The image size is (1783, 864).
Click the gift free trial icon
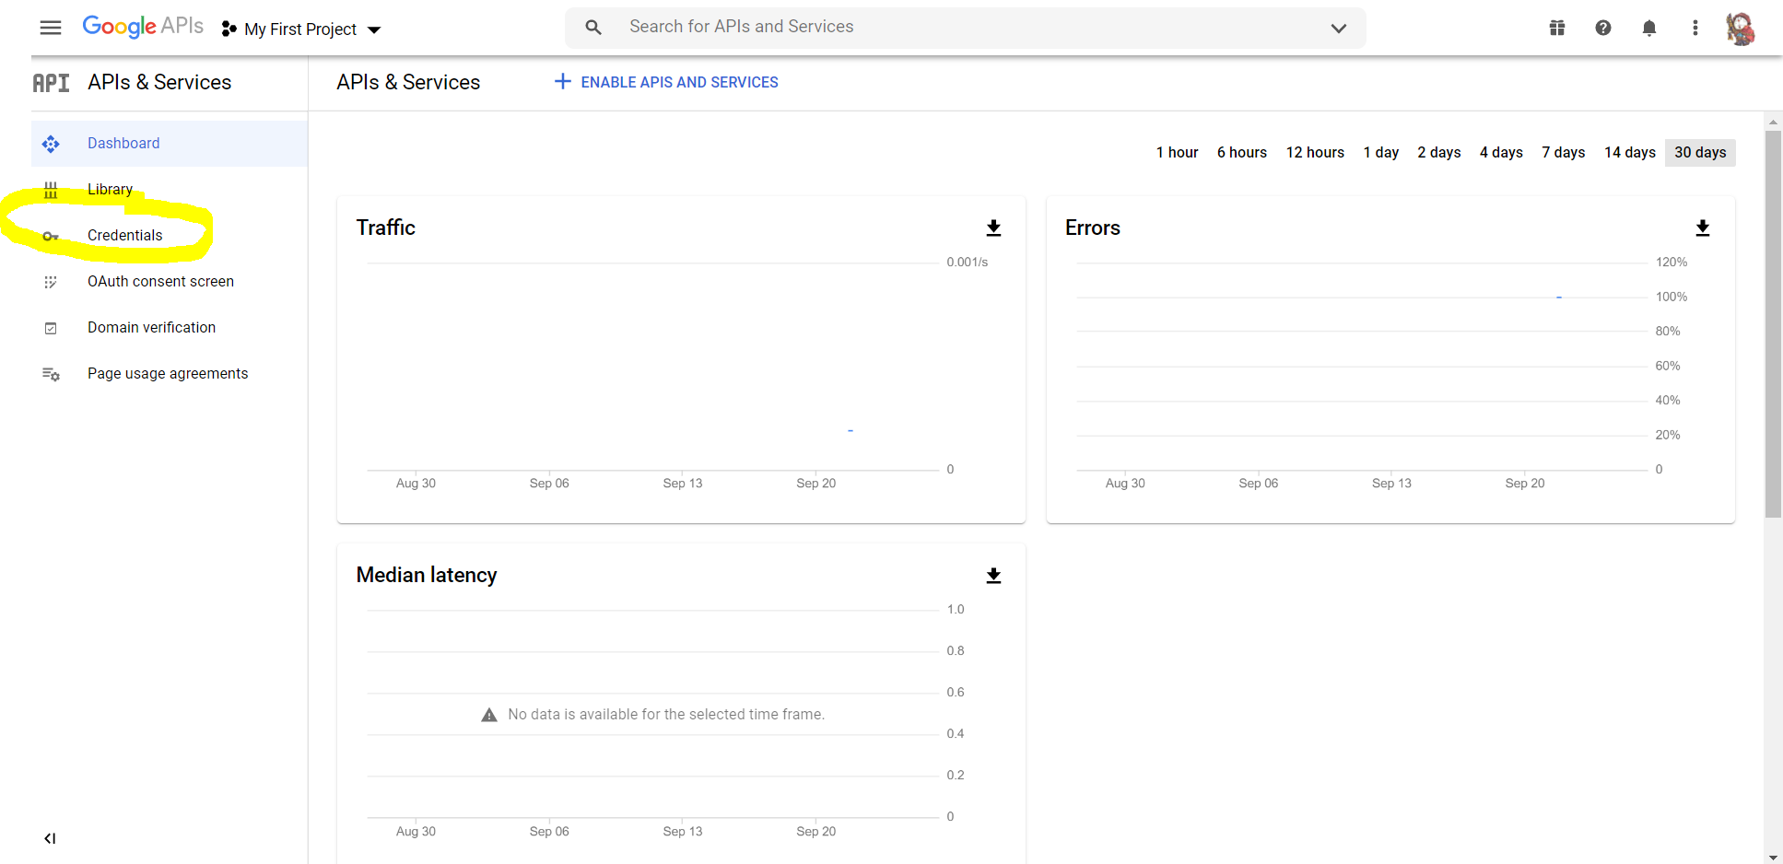click(1557, 28)
